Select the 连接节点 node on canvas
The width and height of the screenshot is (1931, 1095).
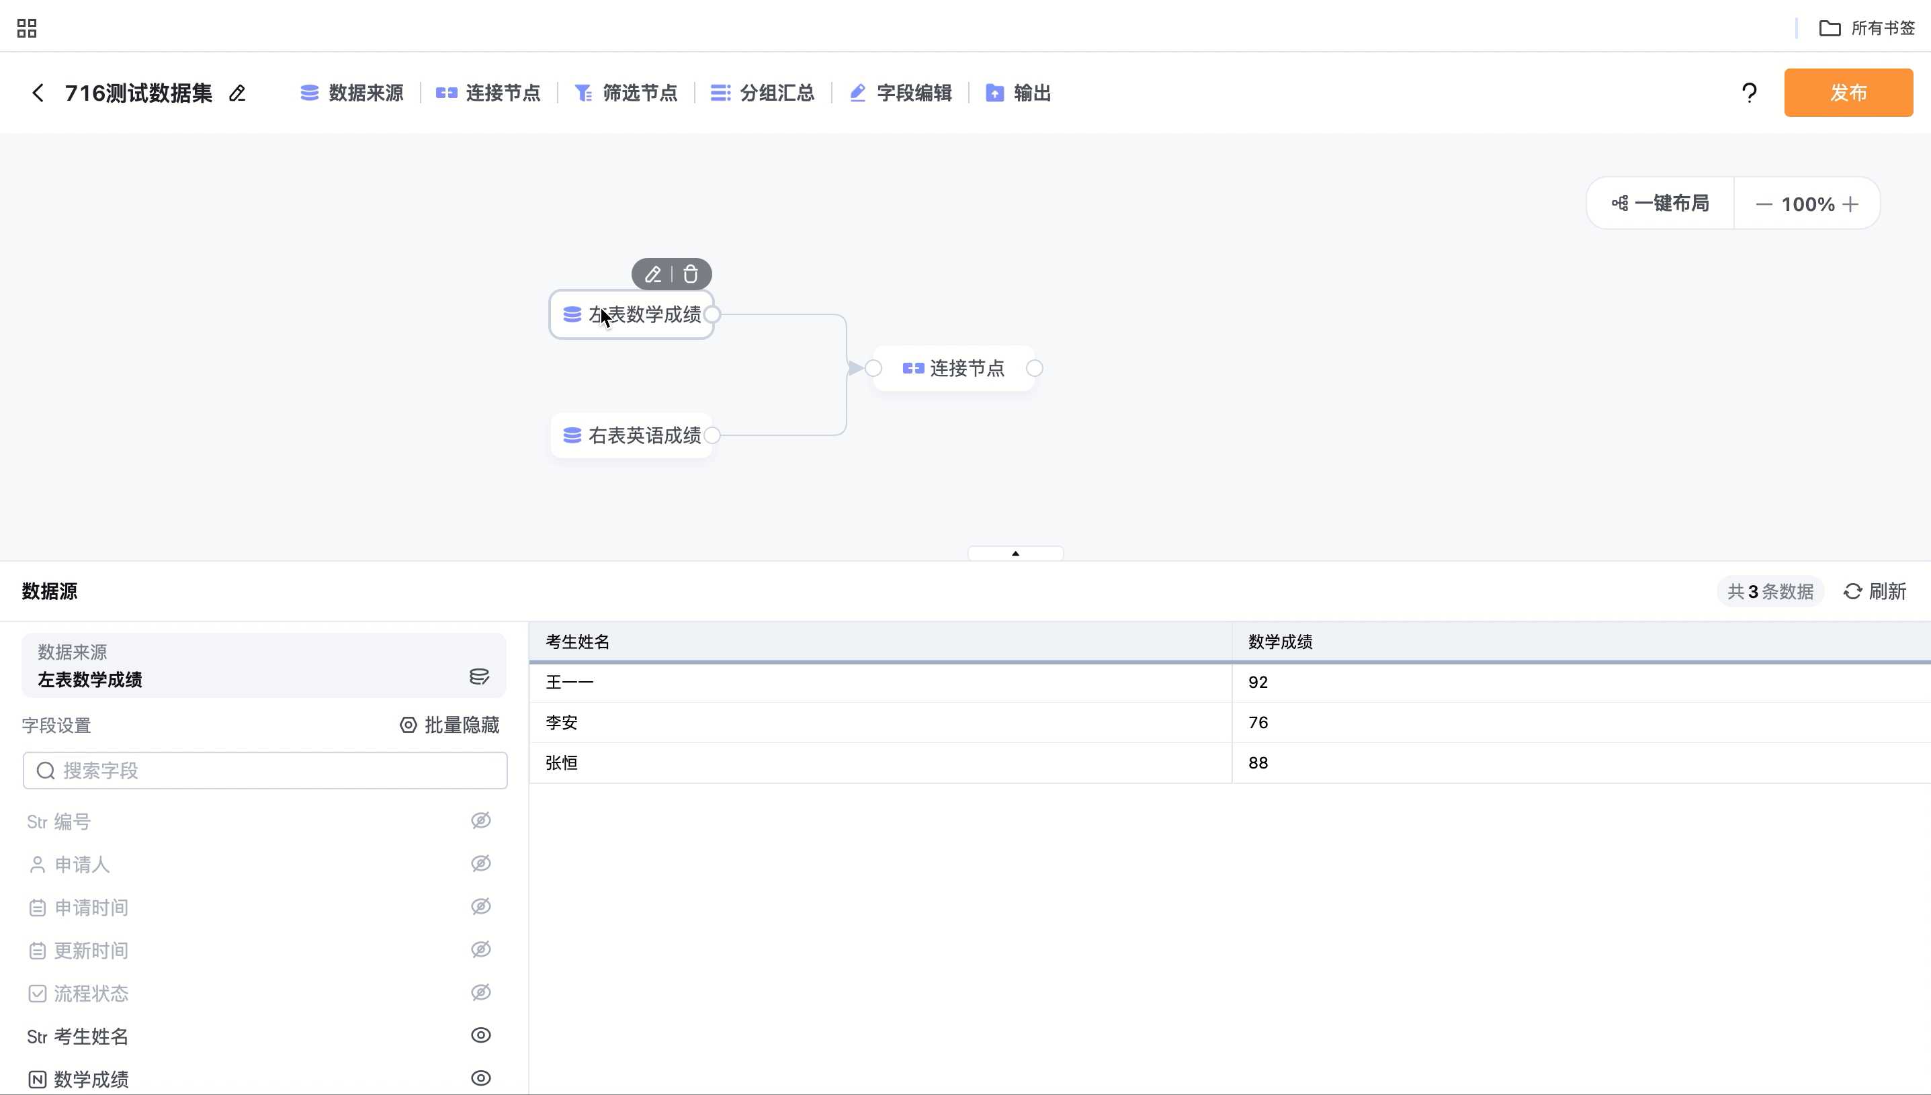953,369
